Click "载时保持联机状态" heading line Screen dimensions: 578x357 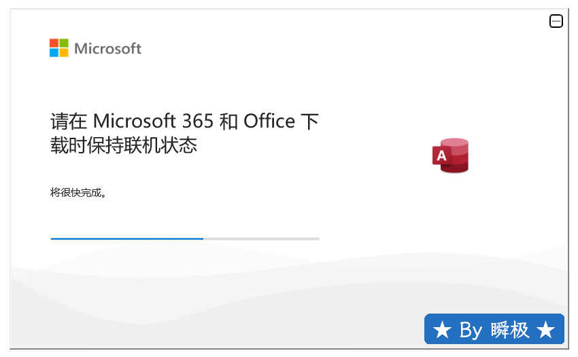[x=124, y=145]
